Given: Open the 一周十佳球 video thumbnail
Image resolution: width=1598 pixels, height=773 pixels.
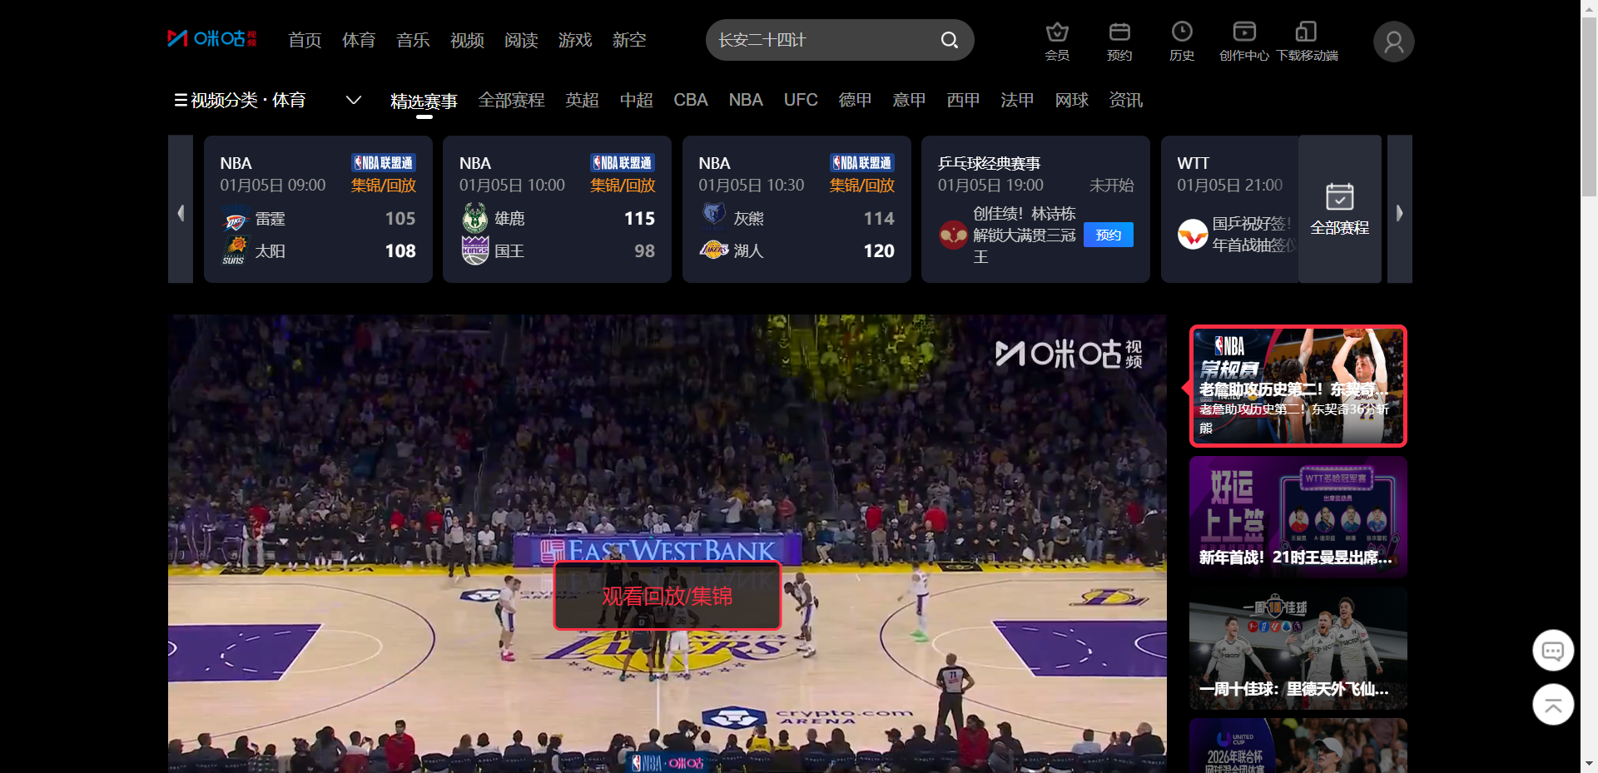Looking at the screenshot, I should click(x=1298, y=649).
